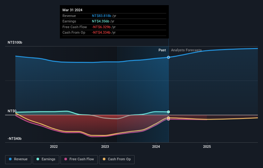Screen dimensions: 263x168
Task: Click the 2023 x-axis label
Action: [x=105, y=147]
